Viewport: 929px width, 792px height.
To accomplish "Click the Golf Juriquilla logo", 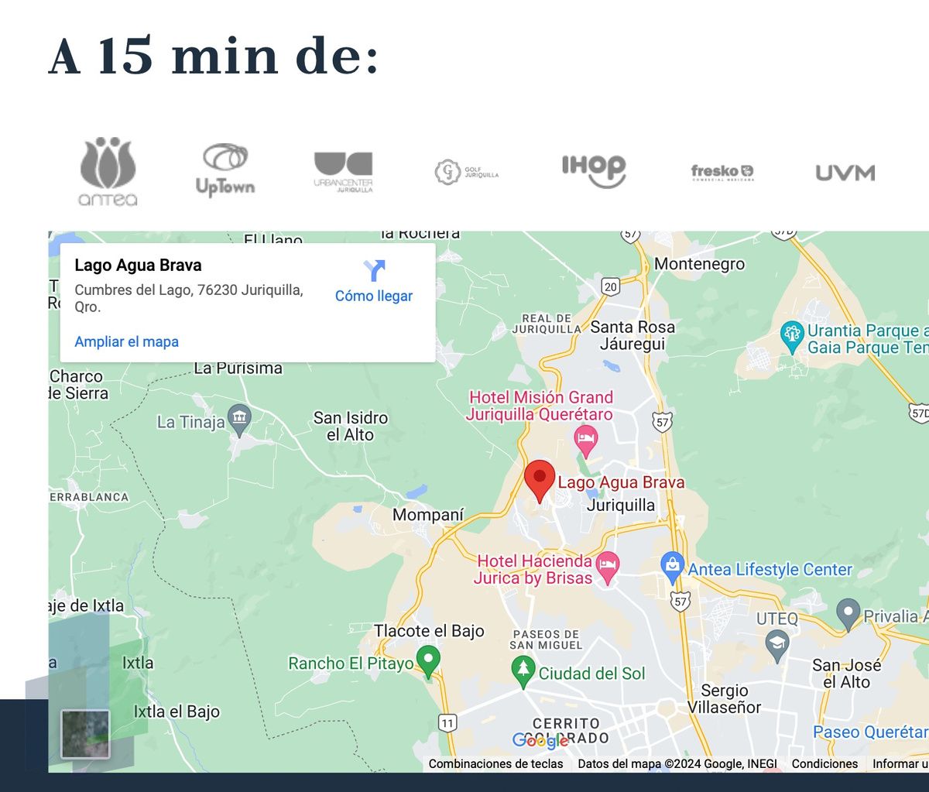I will pyautogui.click(x=466, y=171).
